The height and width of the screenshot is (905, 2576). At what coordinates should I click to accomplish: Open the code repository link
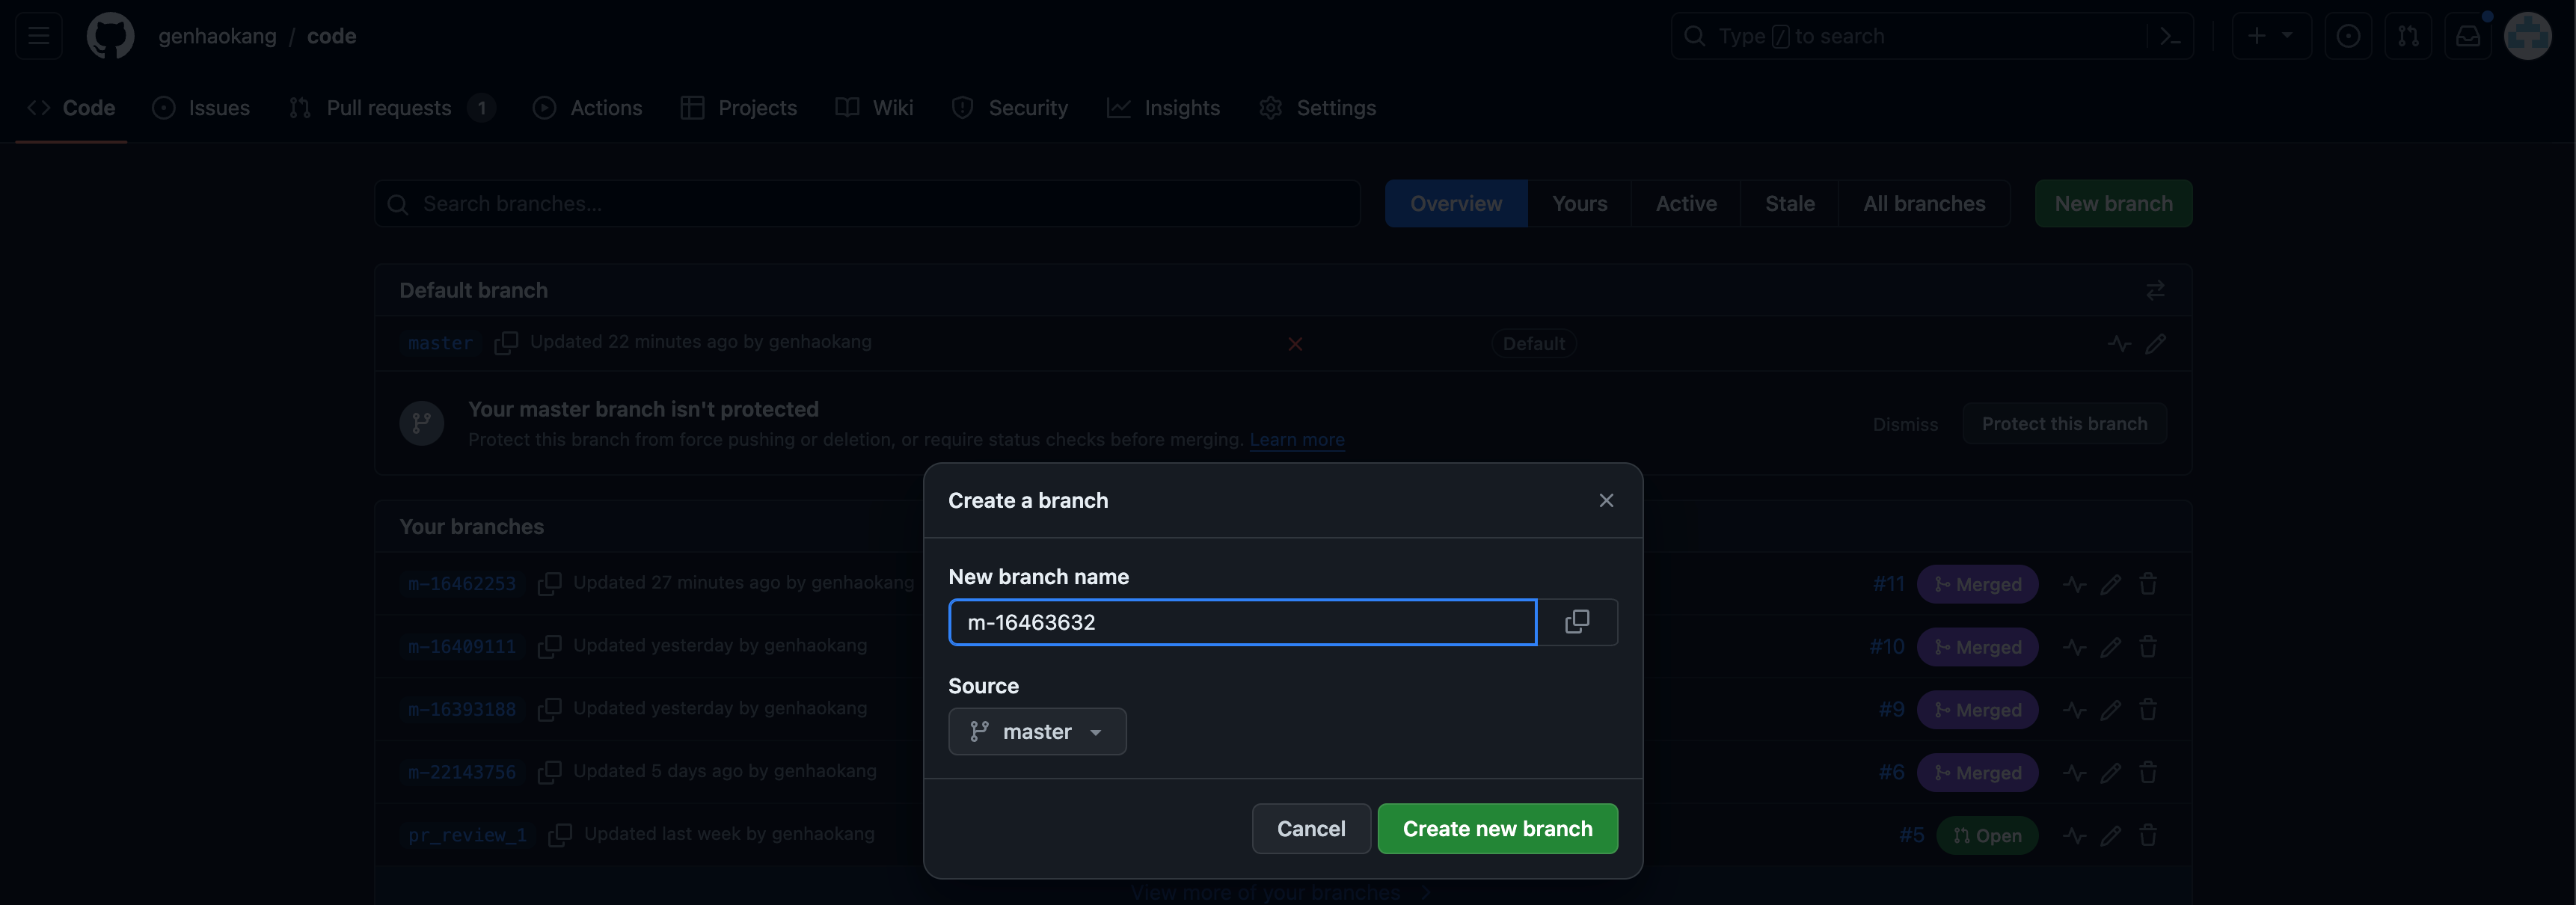332,36
